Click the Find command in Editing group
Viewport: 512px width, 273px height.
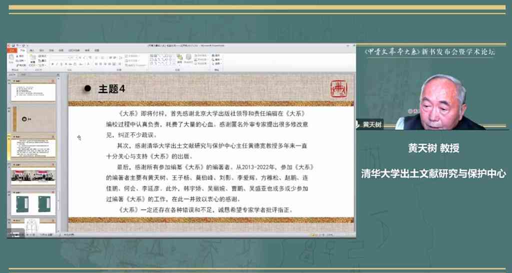click(217, 55)
